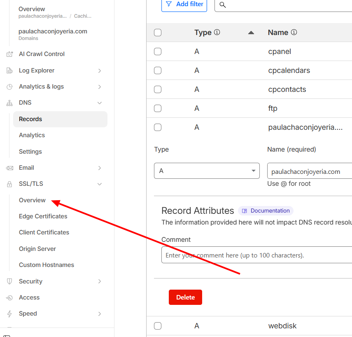Click the DNS network icon in sidebar

tap(9, 103)
